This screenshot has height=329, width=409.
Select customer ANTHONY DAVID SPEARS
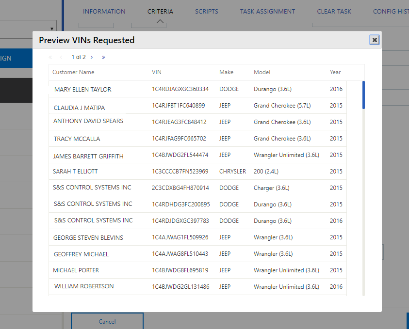88,121
